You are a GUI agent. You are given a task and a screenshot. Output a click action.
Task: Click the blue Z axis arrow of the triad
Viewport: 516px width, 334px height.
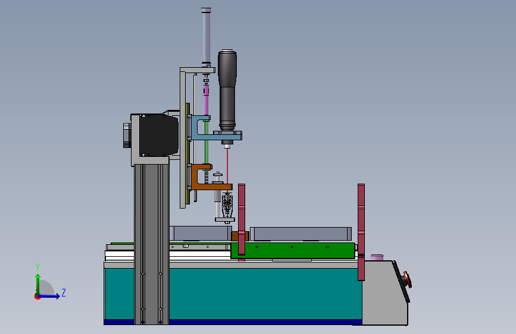pyautogui.click(x=49, y=296)
